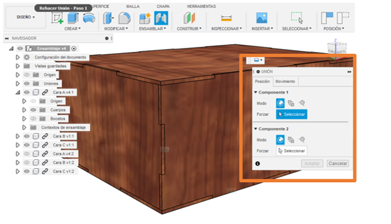Activate the Ensamblaje v4 radio button

pyautogui.click(x=74, y=48)
